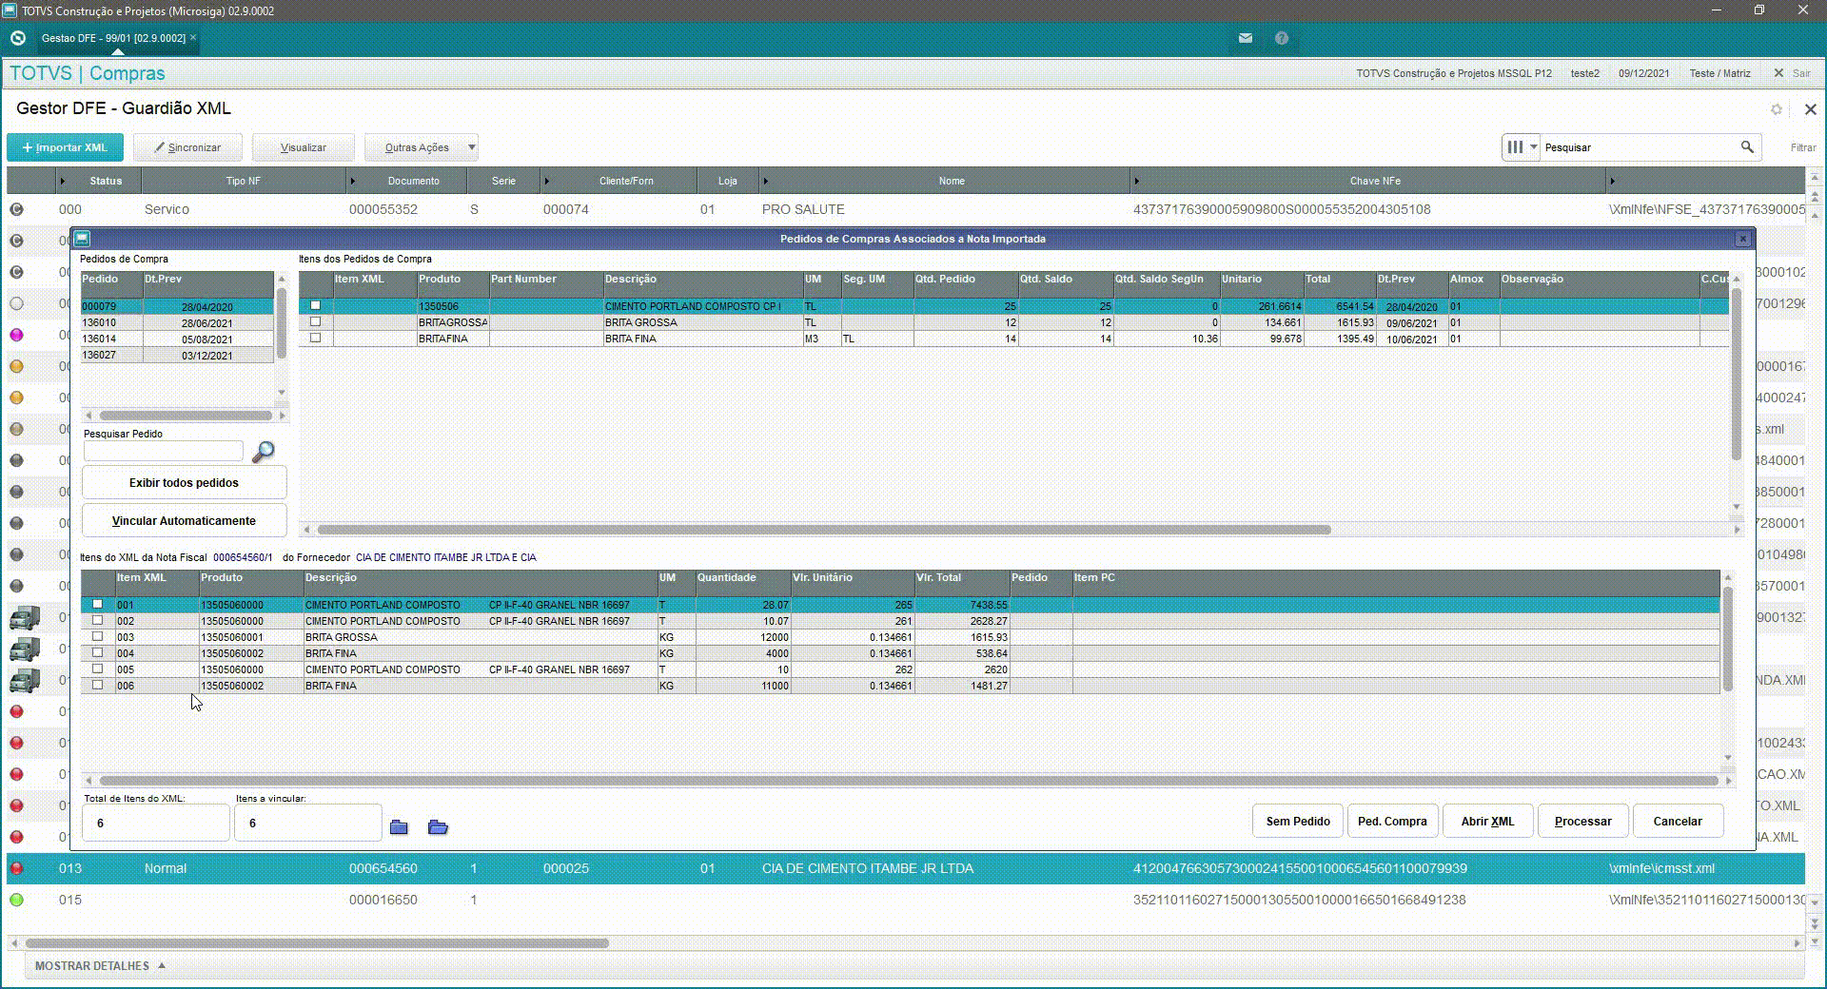Click the order items horizontal scrollbar
Viewport: 1827px width, 989px height.
pos(823,530)
